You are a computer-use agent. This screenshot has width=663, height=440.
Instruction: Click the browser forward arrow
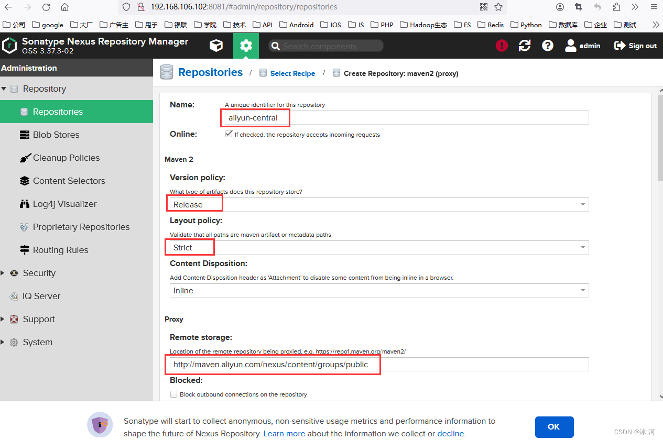coord(27,7)
